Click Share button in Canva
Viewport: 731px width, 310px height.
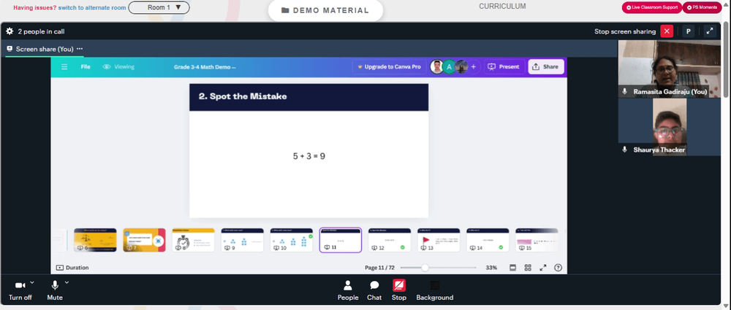coord(545,66)
